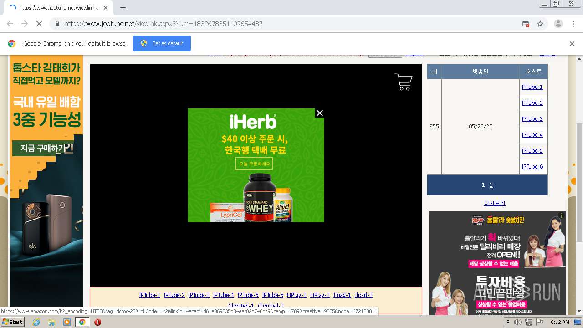Stop loading the page
This screenshot has height=328, width=583.
click(39, 24)
